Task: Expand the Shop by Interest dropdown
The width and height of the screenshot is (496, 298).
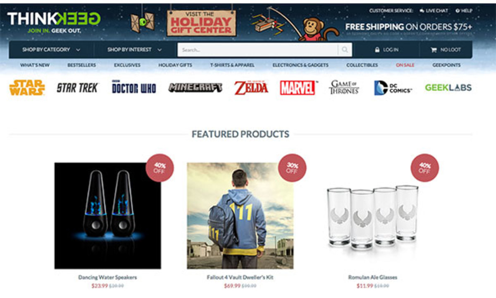Action: tap(135, 50)
